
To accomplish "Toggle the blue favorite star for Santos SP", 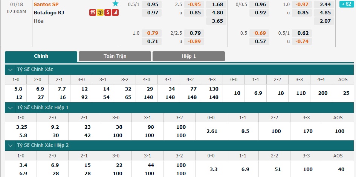I will click(115, 3).
